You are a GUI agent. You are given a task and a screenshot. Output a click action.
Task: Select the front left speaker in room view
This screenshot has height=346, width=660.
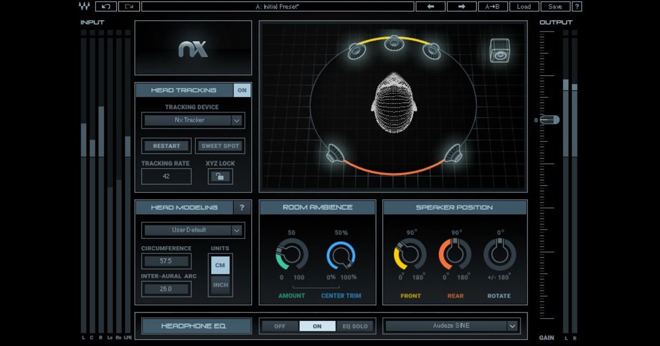click(358, 51)
